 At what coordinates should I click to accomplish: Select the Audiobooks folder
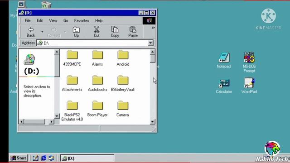97,83
